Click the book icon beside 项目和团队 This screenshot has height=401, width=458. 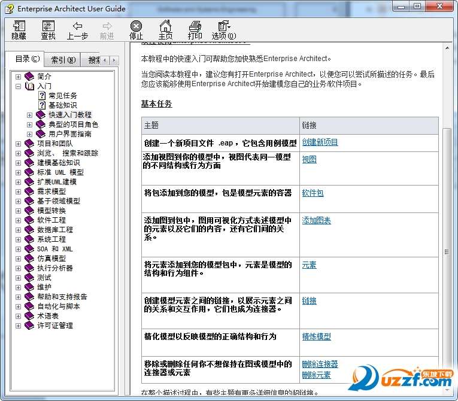click(x=29, y=144)
